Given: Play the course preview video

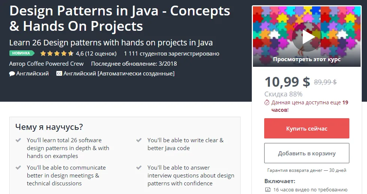Looking at the screenshot, I should pos(307,37).
